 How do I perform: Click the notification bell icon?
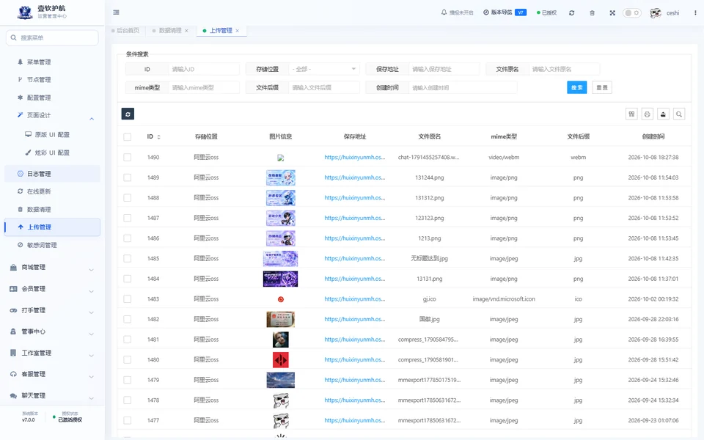tap(444, 12)
